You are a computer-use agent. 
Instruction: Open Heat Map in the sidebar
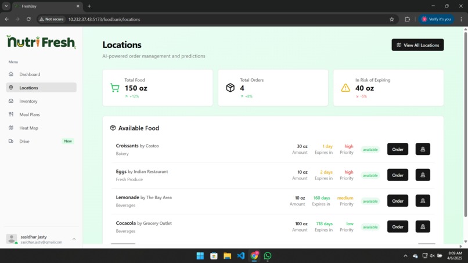[41, 128]
